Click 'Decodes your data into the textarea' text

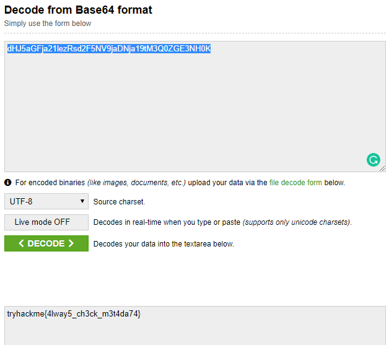164,244
